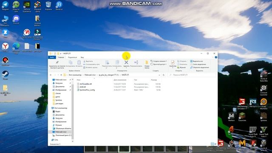
Task: Click the Properties (Свойства) checkmark icon
Action: pyautogui.click(x=173, y=62)
